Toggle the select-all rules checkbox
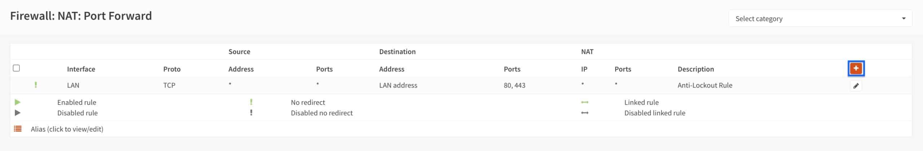923x151 pixels. 16,68
